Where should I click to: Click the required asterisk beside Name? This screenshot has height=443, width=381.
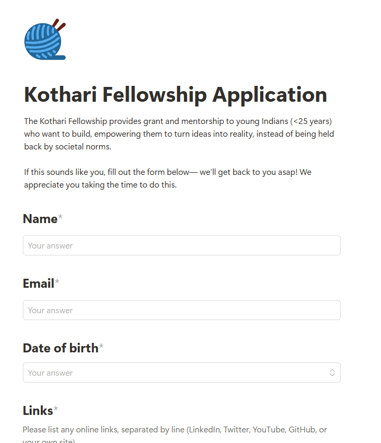pos(60,218)
